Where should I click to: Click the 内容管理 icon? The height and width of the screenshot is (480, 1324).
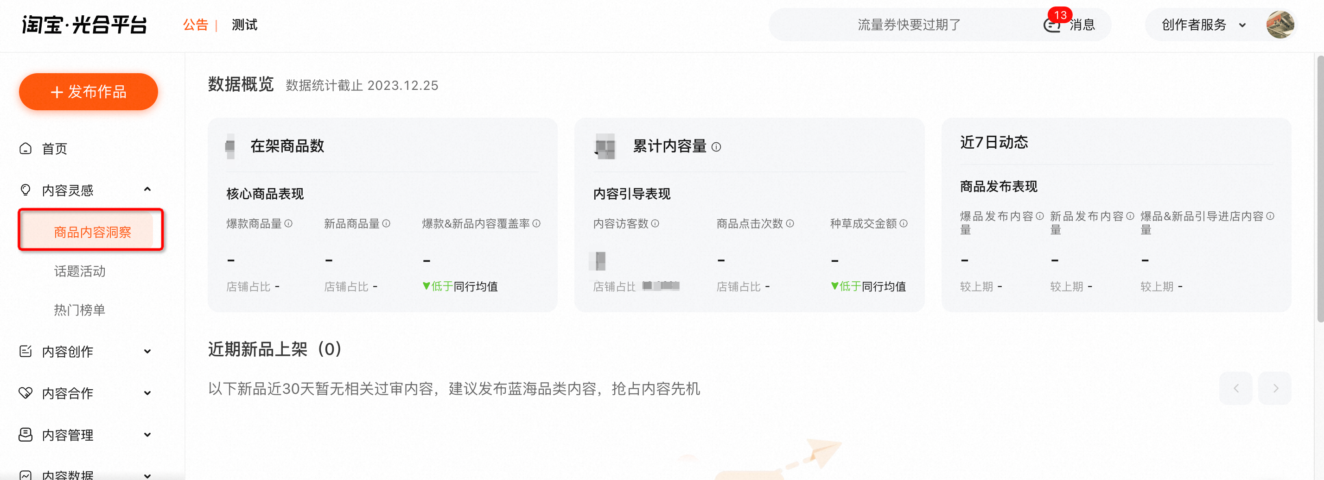[x=25, y=435]
